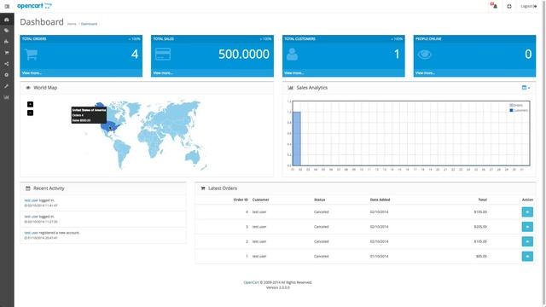Click the Customers legend entry in chart

click(x=519, y=110)
